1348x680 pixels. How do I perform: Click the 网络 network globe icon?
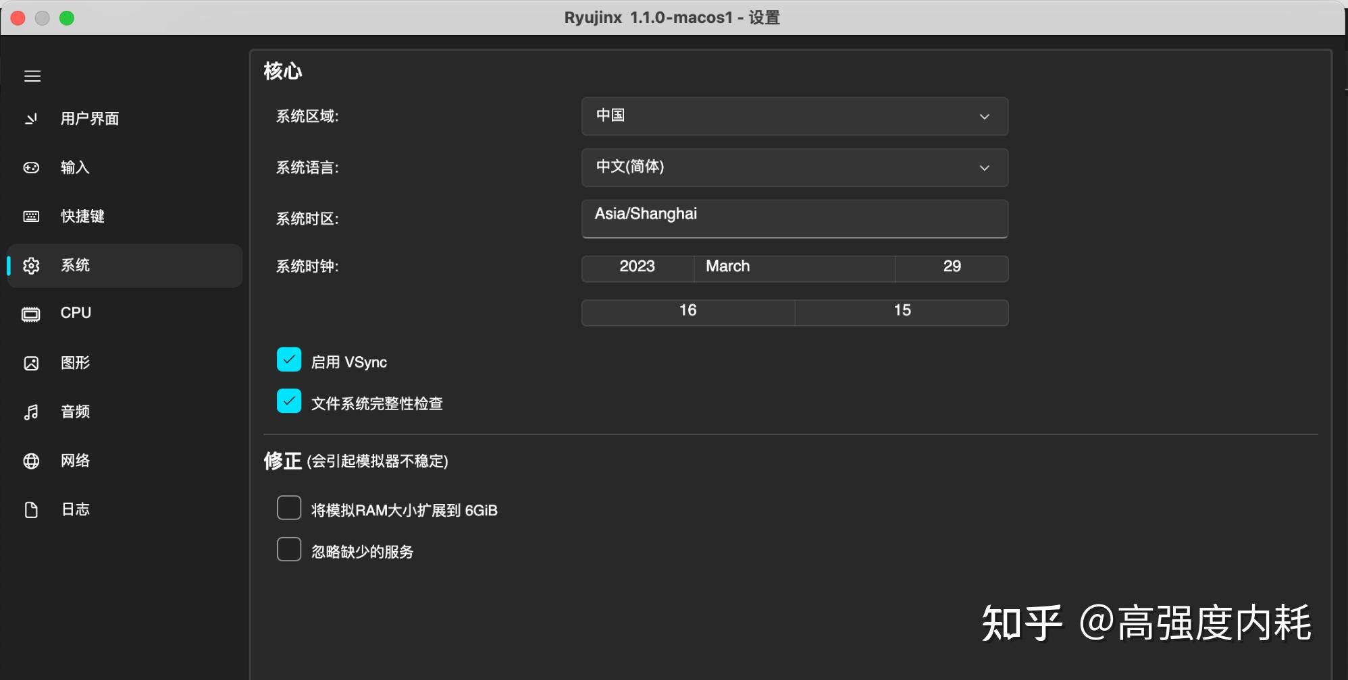[31, 461]
